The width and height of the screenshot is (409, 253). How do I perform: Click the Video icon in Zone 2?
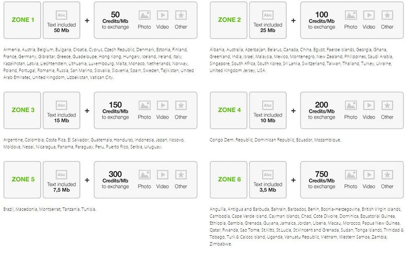click(x=369, y=15)
